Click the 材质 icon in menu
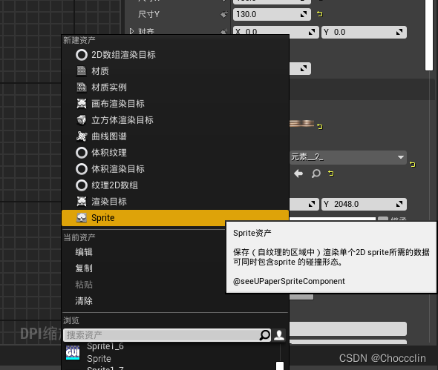 point(82,71)
